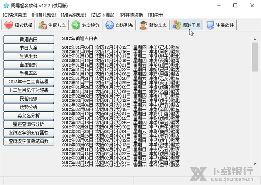Click the red heart 模式选择 icon
Viewport: 261px width, 185px height.
(9, 25)
